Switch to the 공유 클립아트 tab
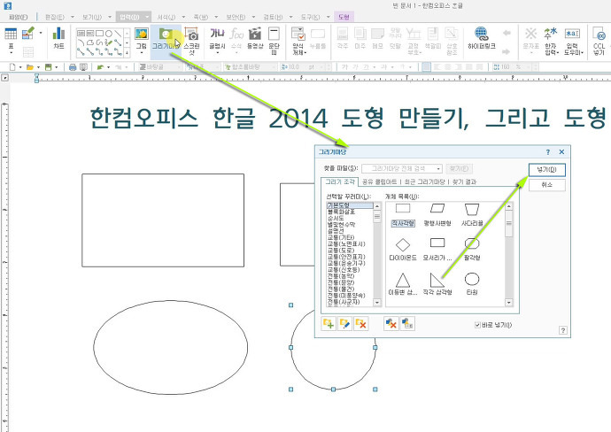Viewport: 611px width, 432px height. pyautogui.click(x=380, y=181)
